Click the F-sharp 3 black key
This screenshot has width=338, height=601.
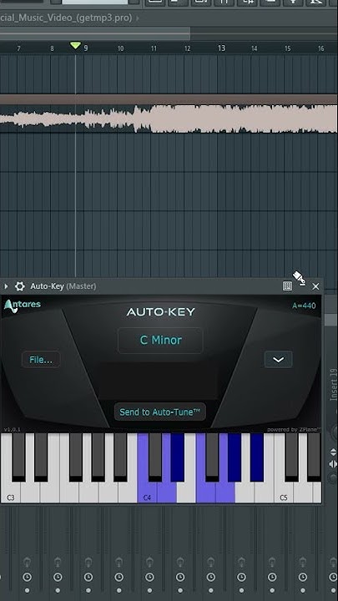pyautogui.click(x=76, y=456)
